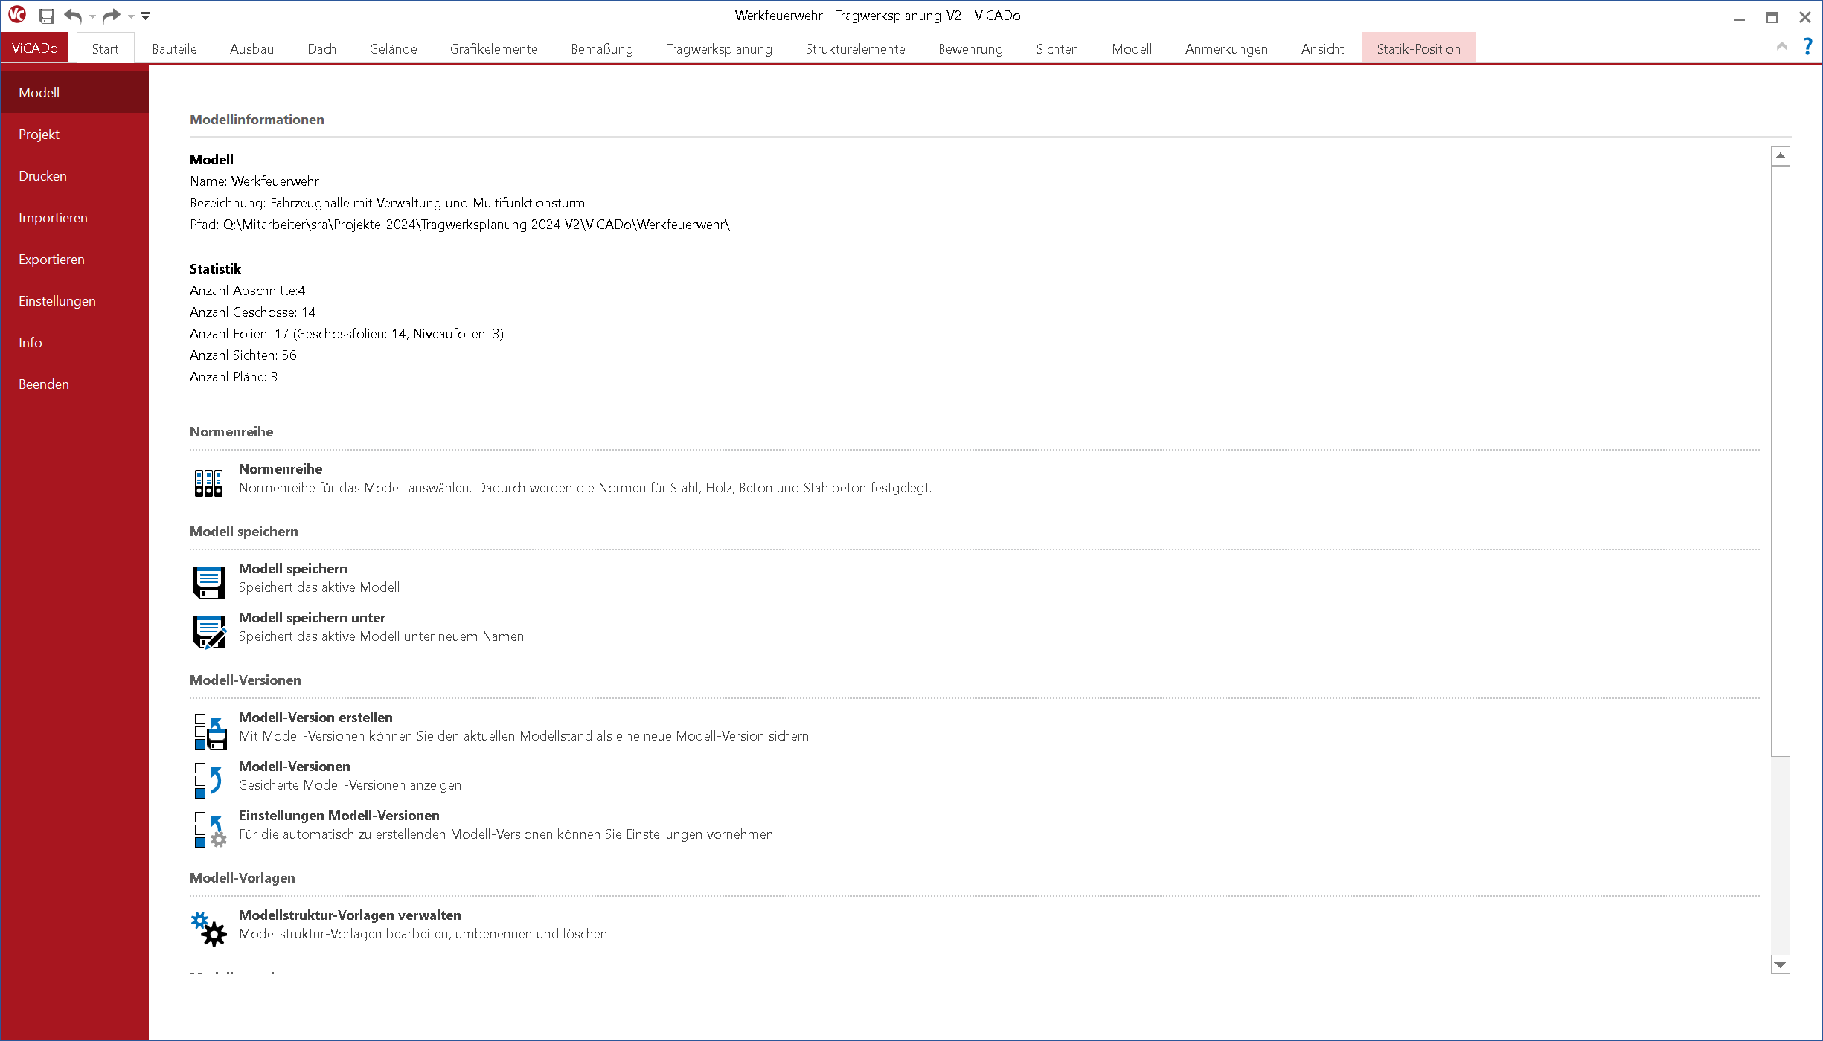1823x1041 pixels.
Task: Switch to the Anmerkungen ribbon tab
Action: [1226, 48]
